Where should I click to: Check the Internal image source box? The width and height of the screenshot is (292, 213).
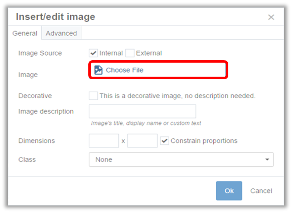[x=93, y=53]
